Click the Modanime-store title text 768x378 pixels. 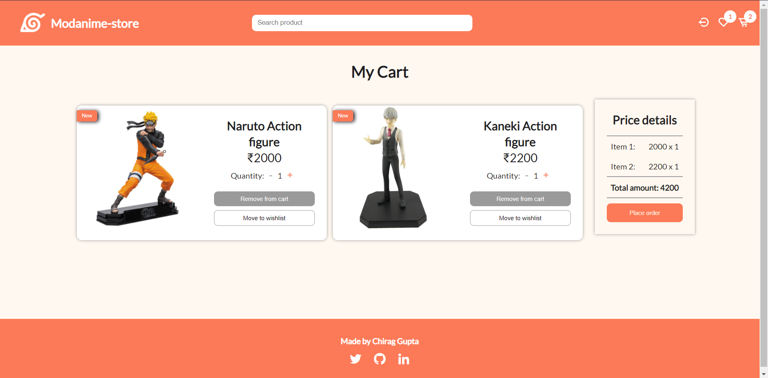pyautogui.click(x=95, y=24)
